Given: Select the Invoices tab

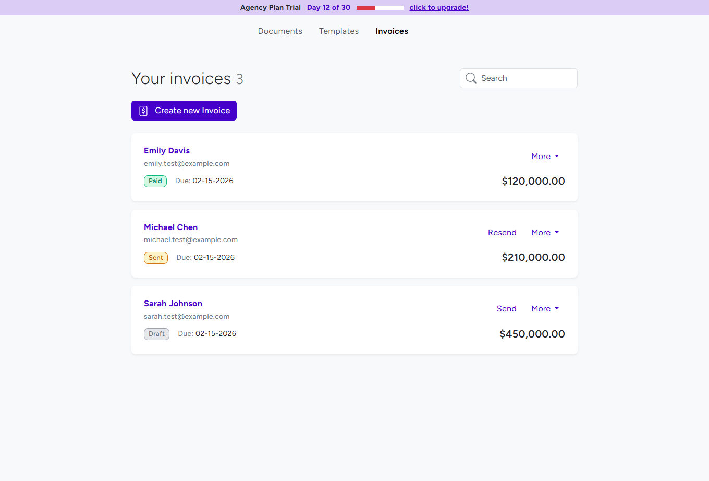Looking at the screenshot, I should point(392,31).
